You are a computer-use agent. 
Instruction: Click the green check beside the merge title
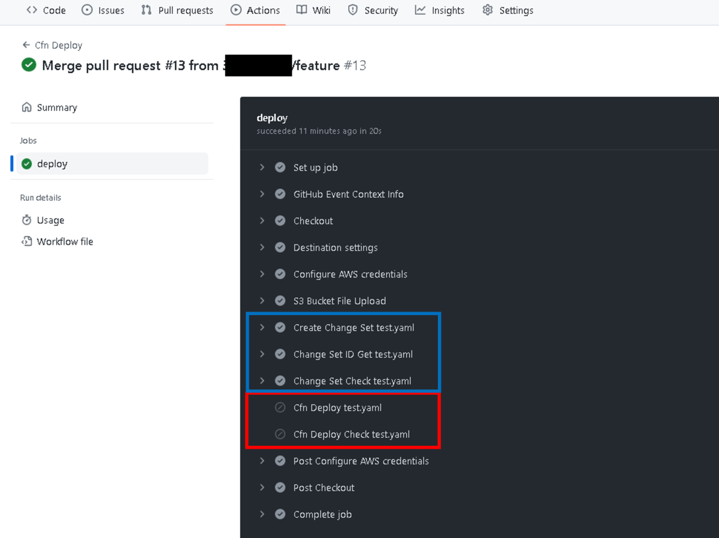point(28,65)
